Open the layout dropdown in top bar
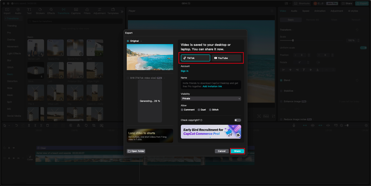Viewport: 371px width, 186px height. 287,3
